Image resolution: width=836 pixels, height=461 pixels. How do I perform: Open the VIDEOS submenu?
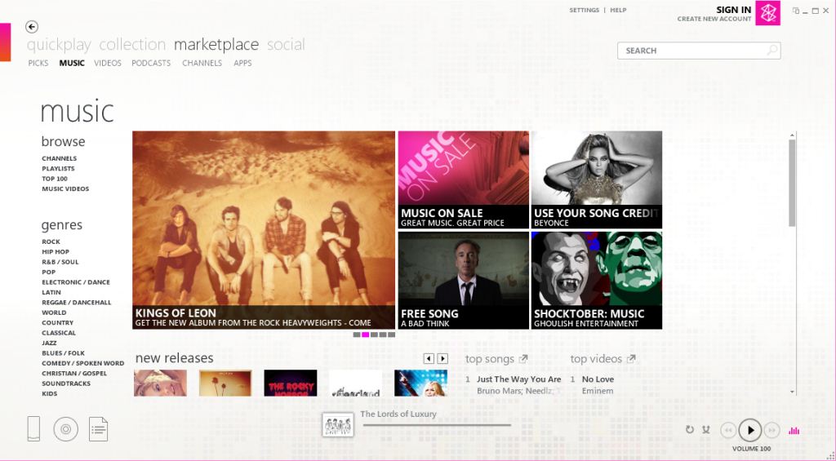(108, 63)
